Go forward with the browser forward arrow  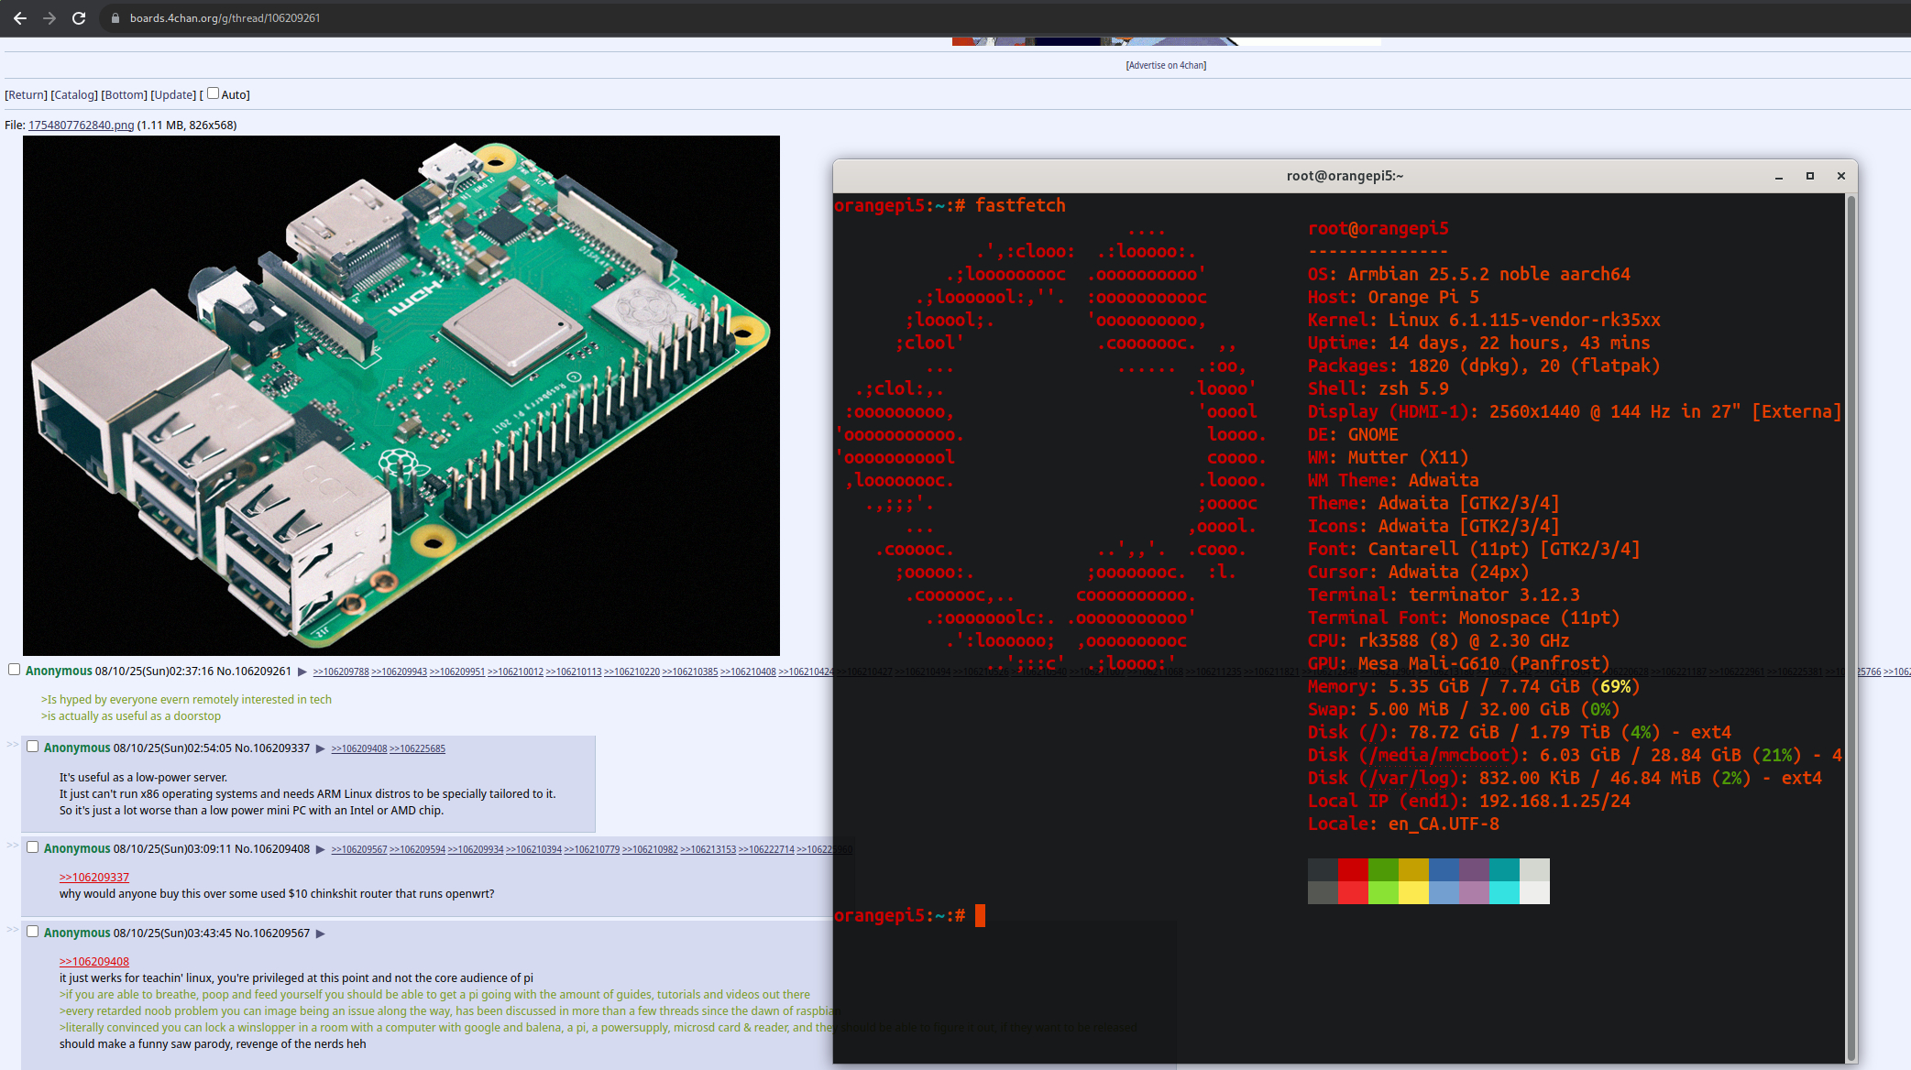pos(49,18)
